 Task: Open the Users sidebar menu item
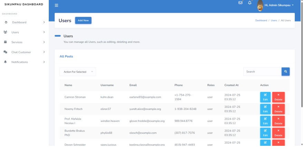24,32
